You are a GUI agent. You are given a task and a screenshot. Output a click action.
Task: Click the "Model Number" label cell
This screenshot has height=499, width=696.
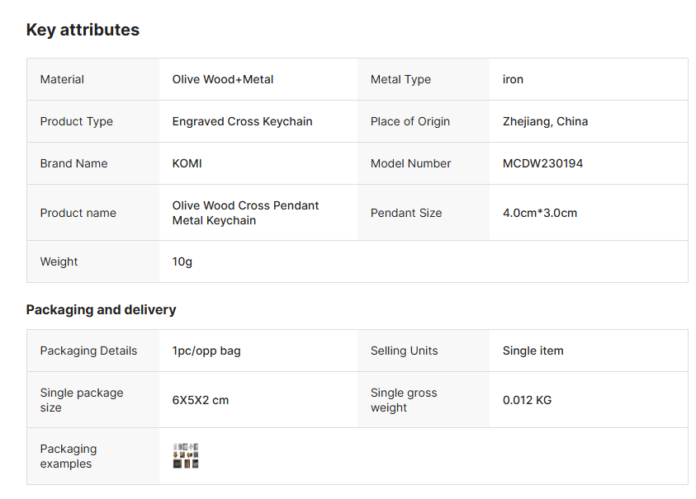(410, 164)
